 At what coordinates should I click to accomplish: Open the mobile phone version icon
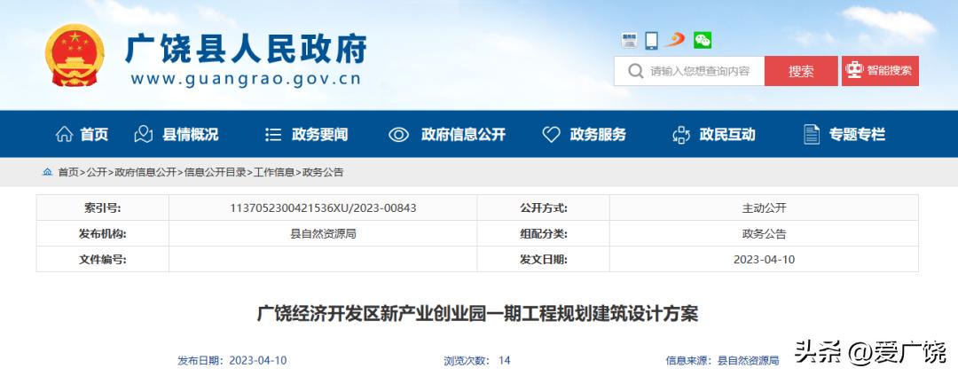click(x=652, y=40)
